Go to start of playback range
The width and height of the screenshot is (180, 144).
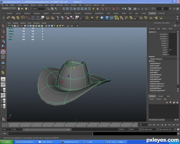[150, 125]
